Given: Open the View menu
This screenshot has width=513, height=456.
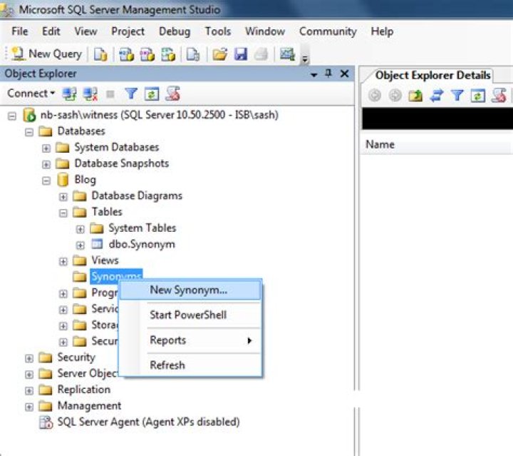Looking at the screenshot, I should [85, 31].
